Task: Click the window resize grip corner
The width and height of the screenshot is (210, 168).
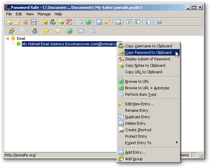Action: tap(201, 155)
